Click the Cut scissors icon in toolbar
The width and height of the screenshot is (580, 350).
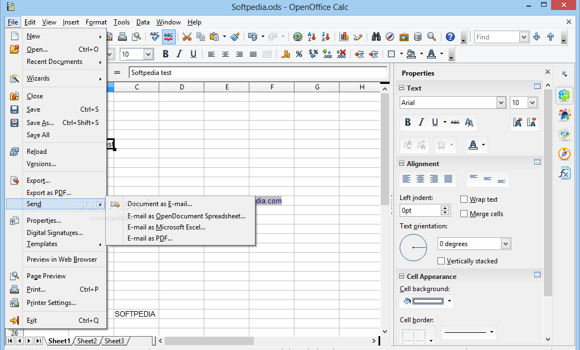point(187,37)
